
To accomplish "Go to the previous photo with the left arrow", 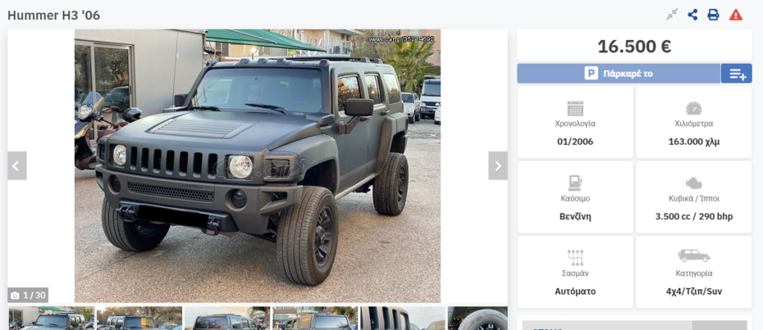I will [17, 165].
